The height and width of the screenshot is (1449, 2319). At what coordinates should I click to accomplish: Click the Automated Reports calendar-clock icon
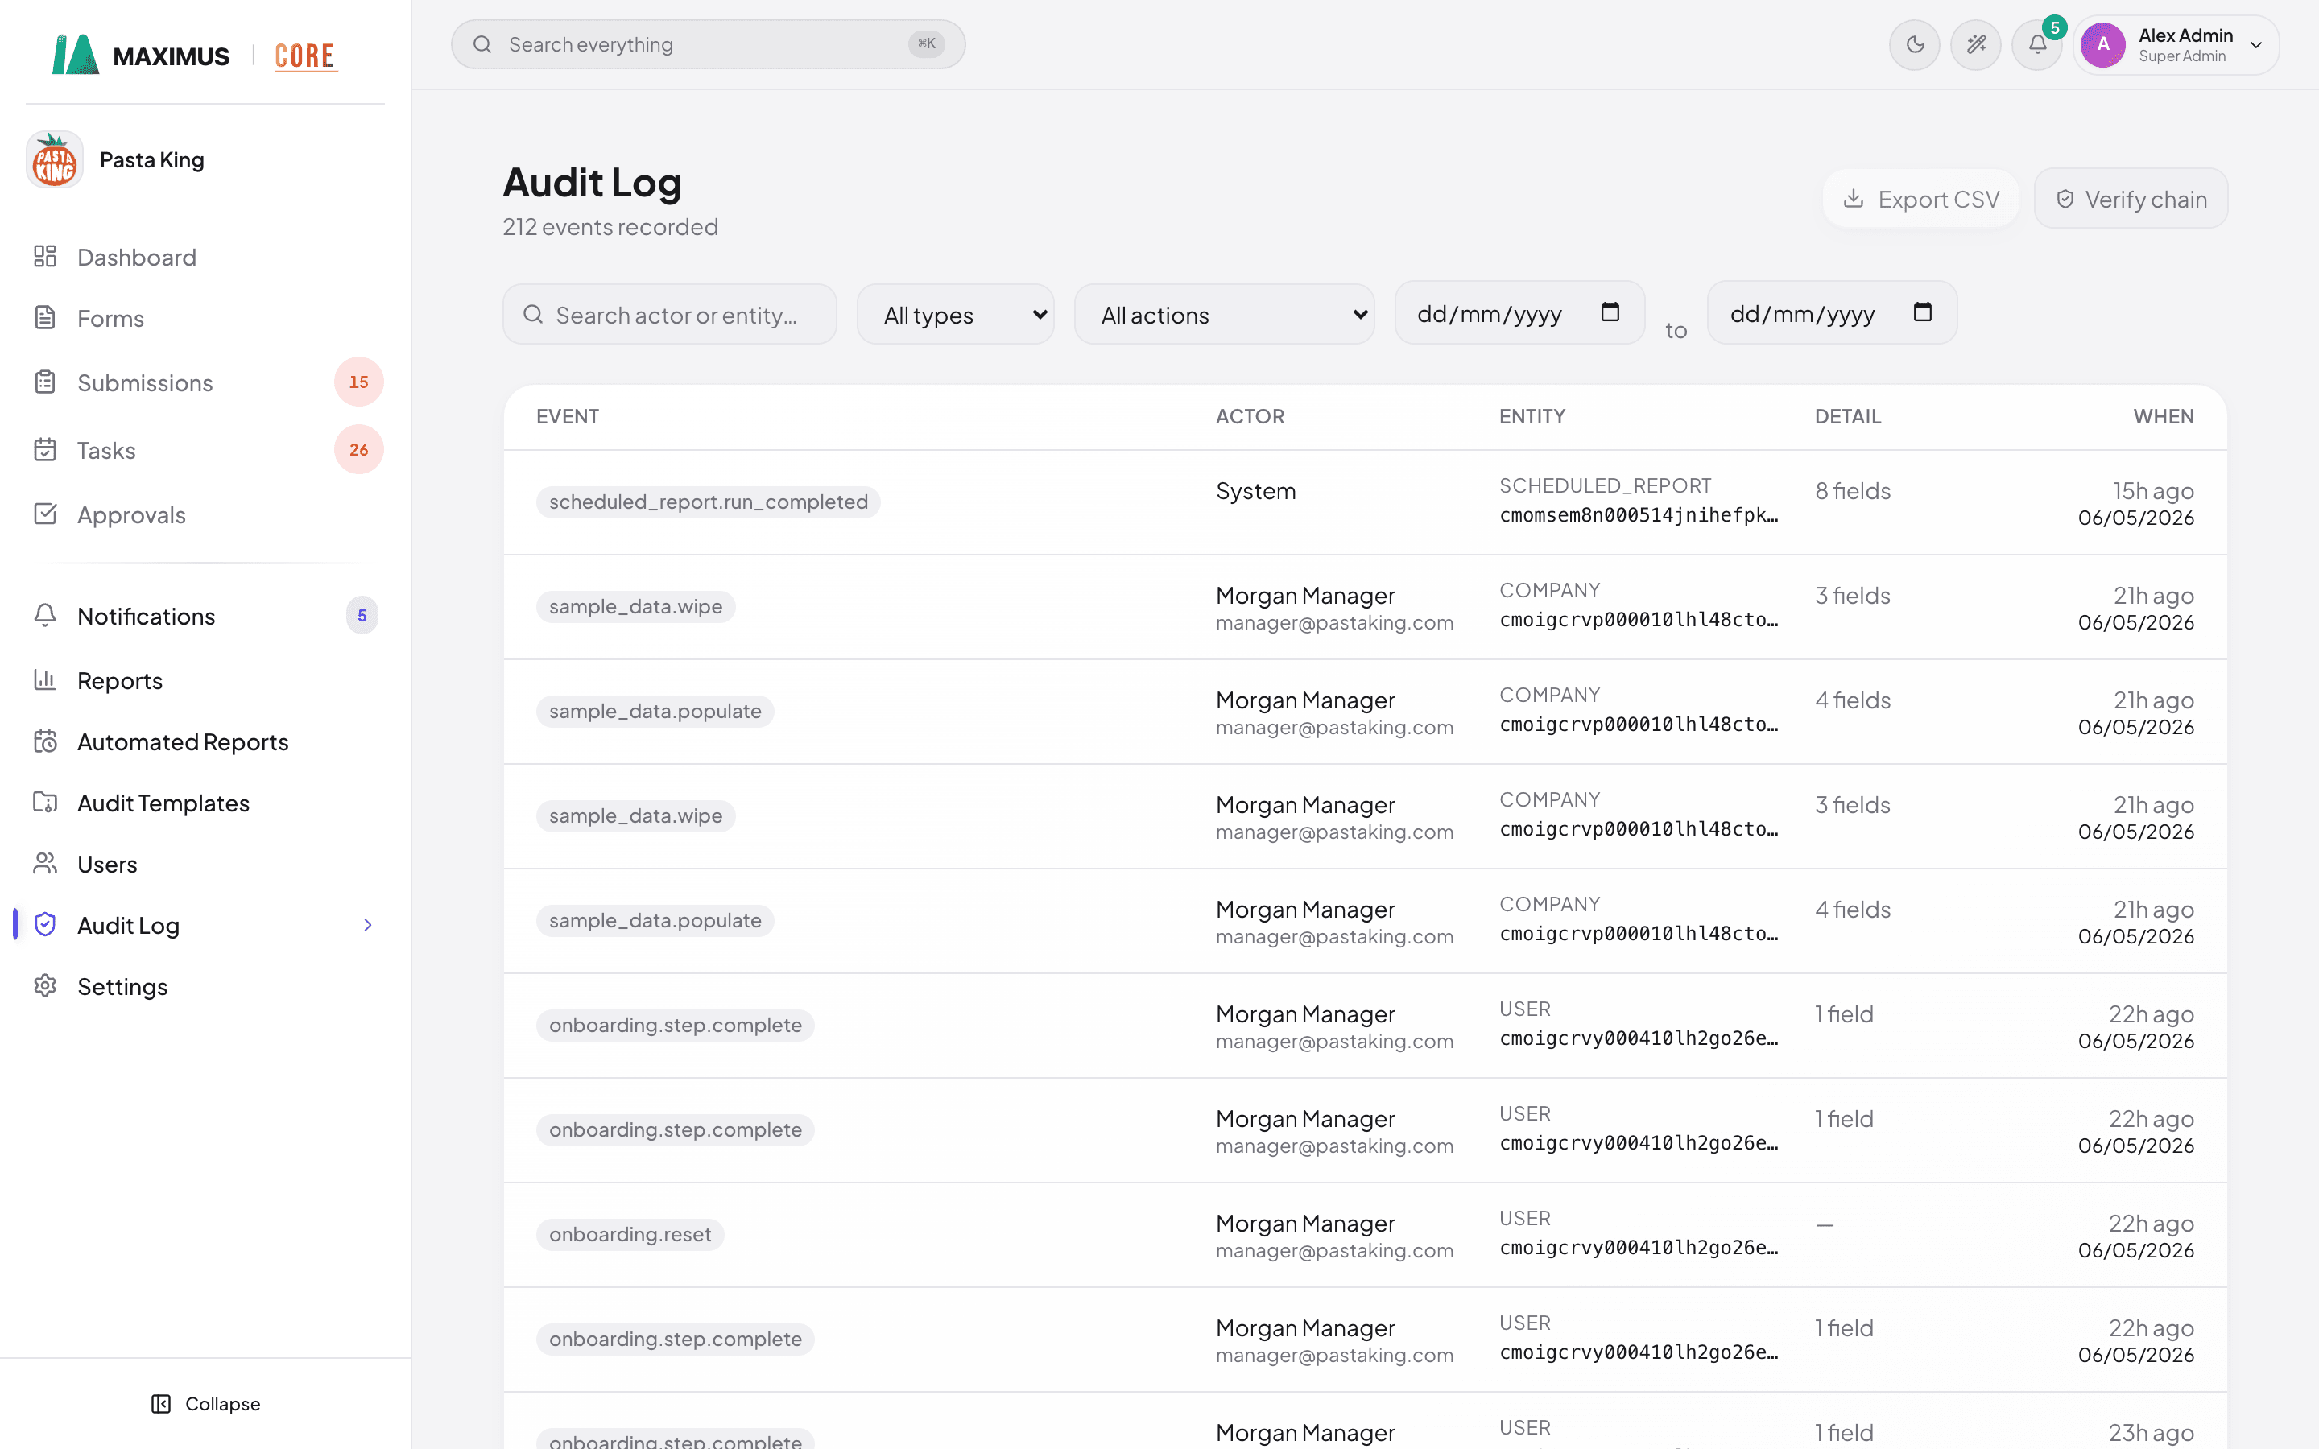point(45,741)
